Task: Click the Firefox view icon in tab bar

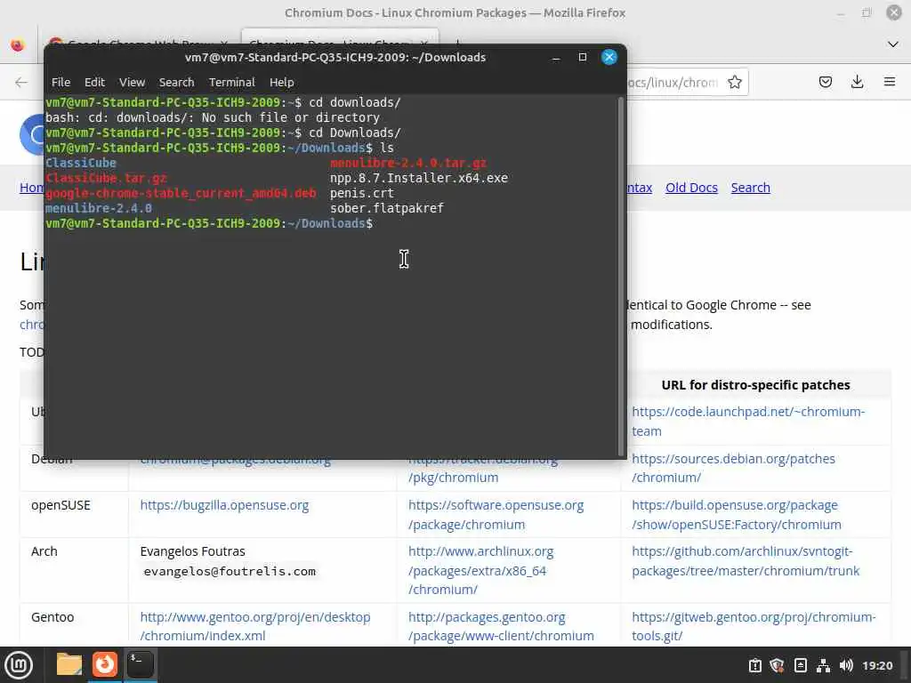Action: coord(18,44)
